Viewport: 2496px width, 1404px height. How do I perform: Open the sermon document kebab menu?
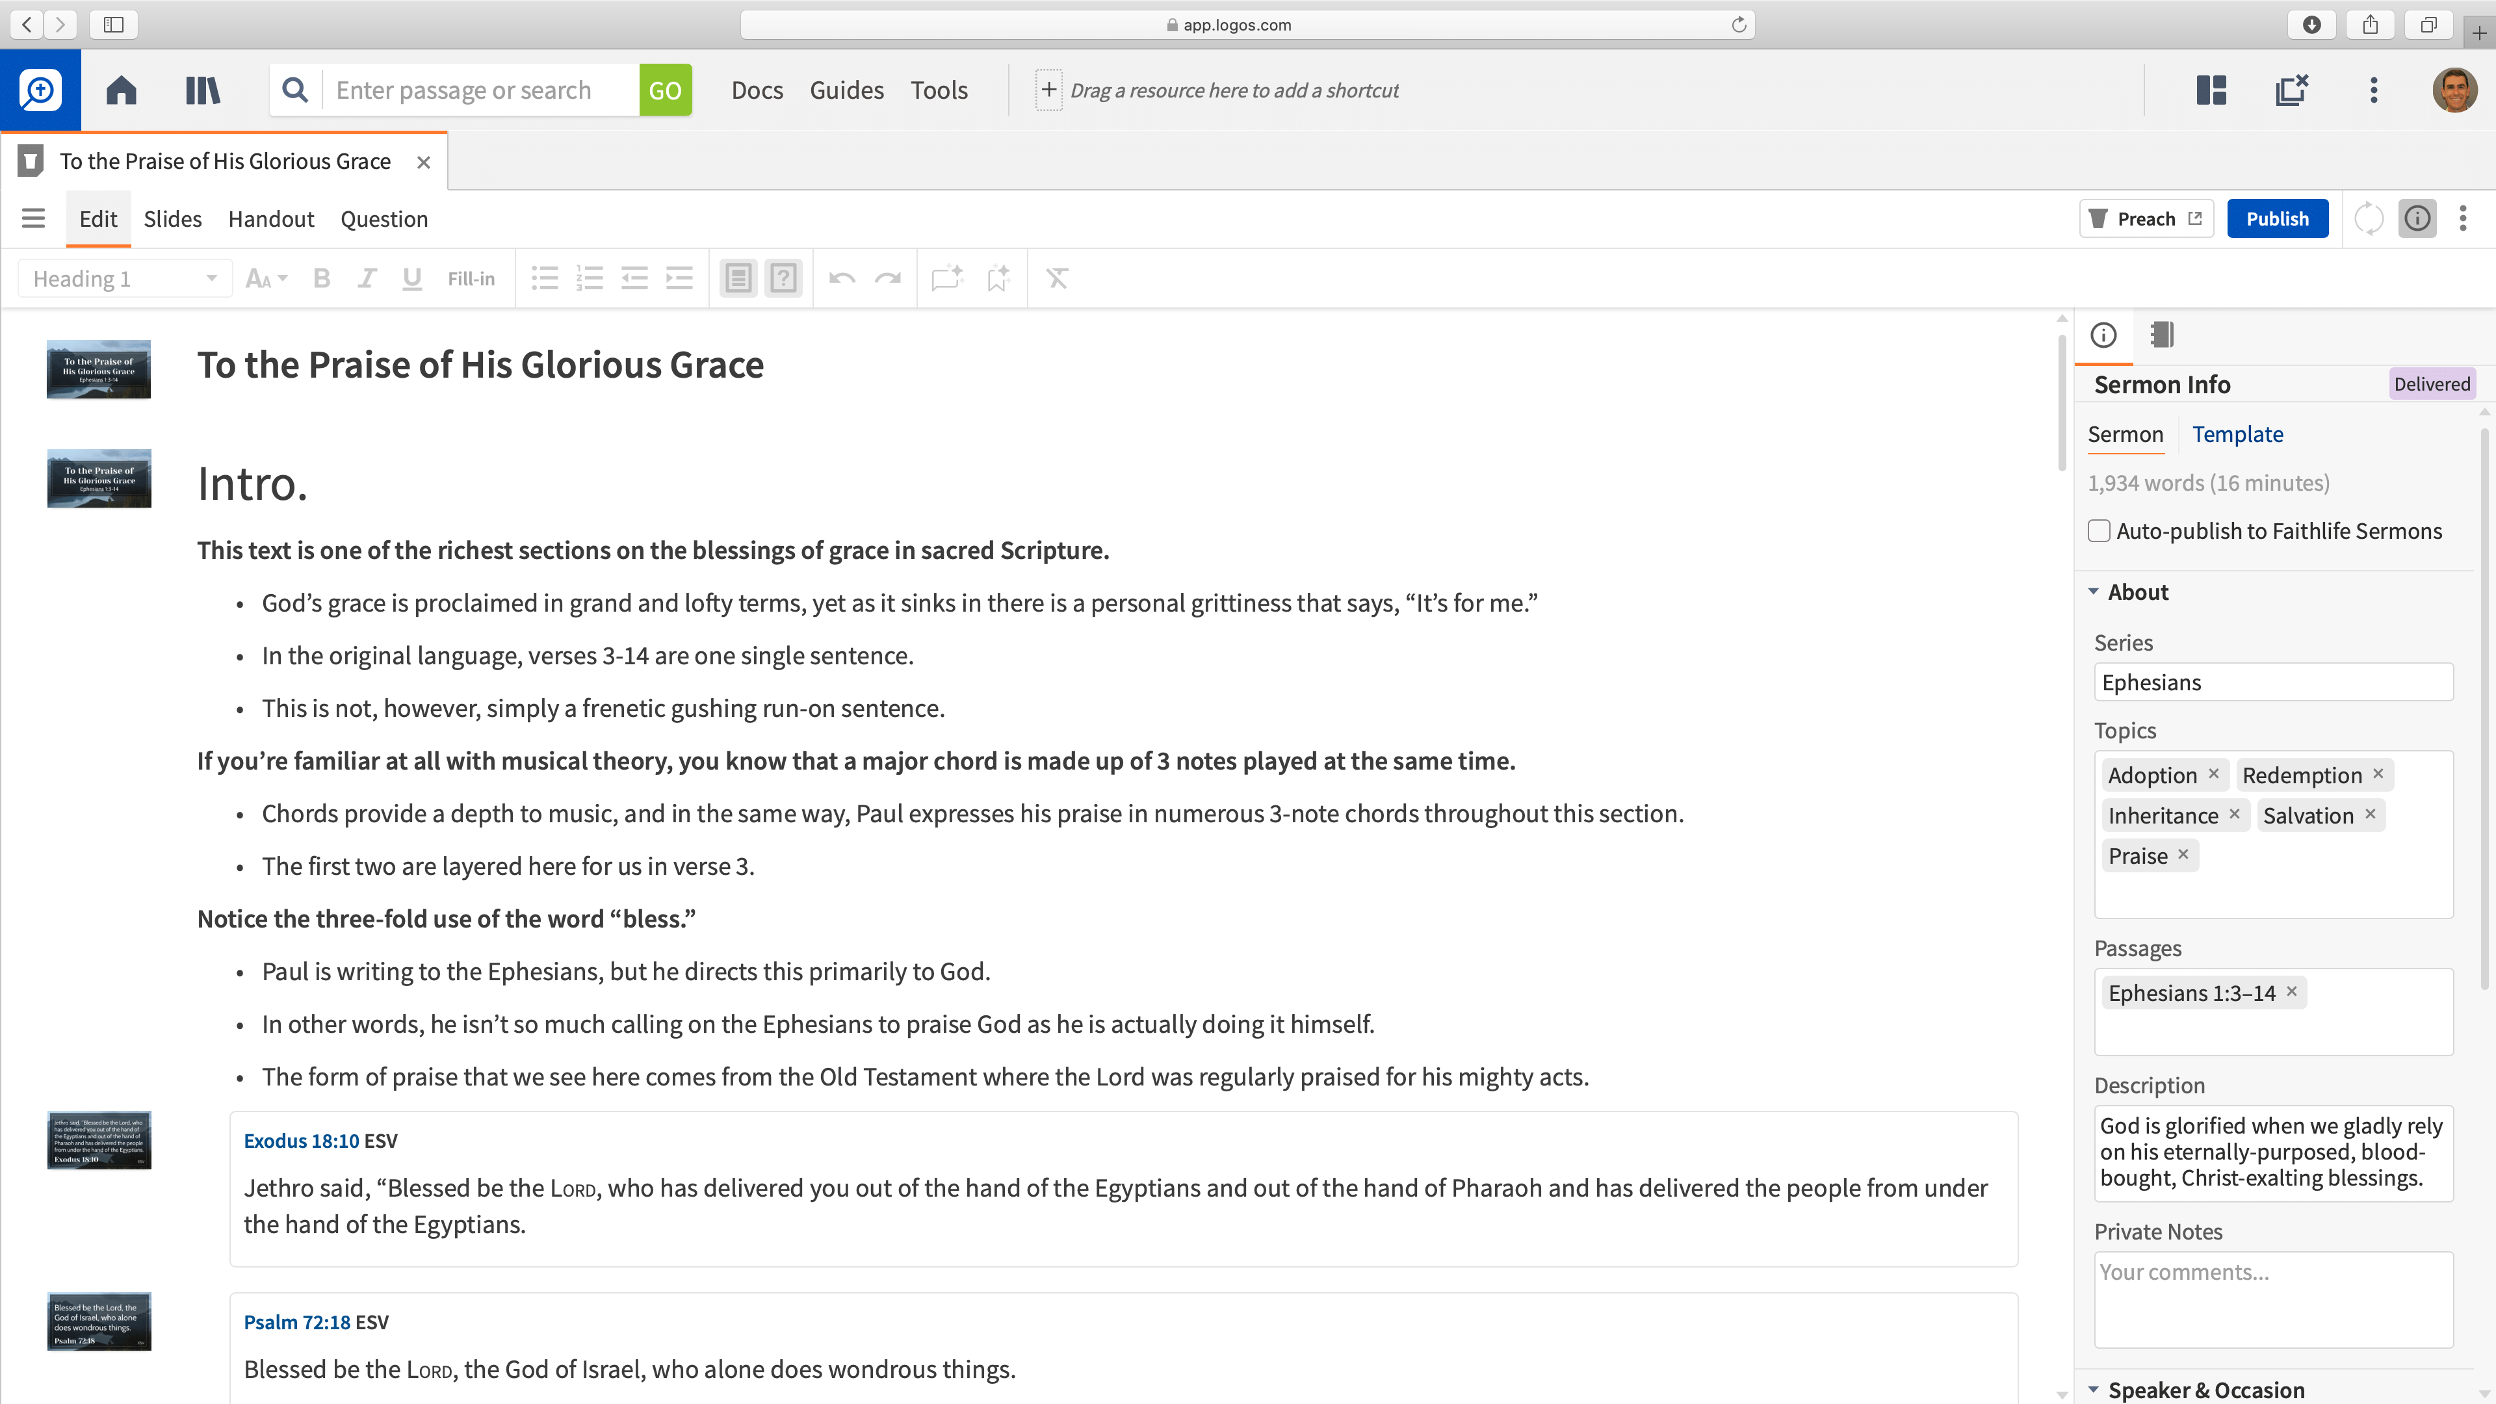pos(2463,218)
